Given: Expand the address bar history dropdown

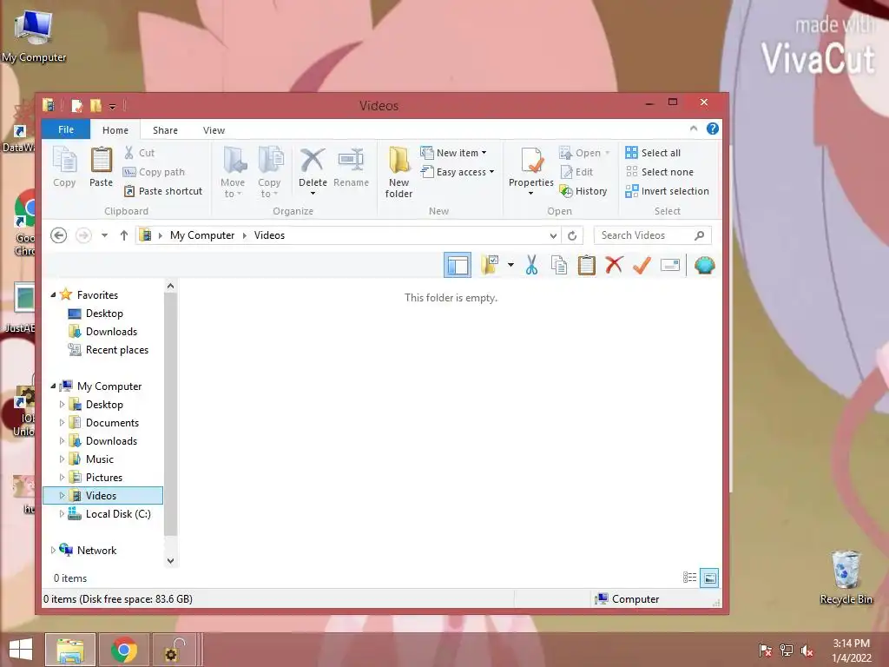Looking at the screenshot, I should 553,235.
